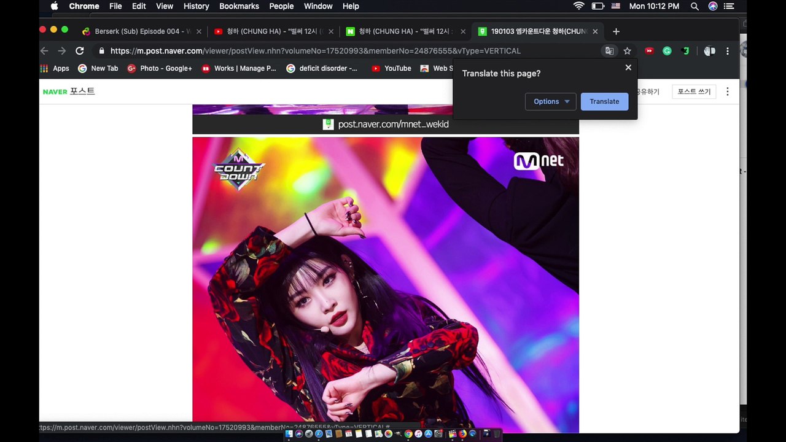Close the Naver CHUNG HA tab
786x442 pixels.
pyautogui.click(x=463, y=31)
